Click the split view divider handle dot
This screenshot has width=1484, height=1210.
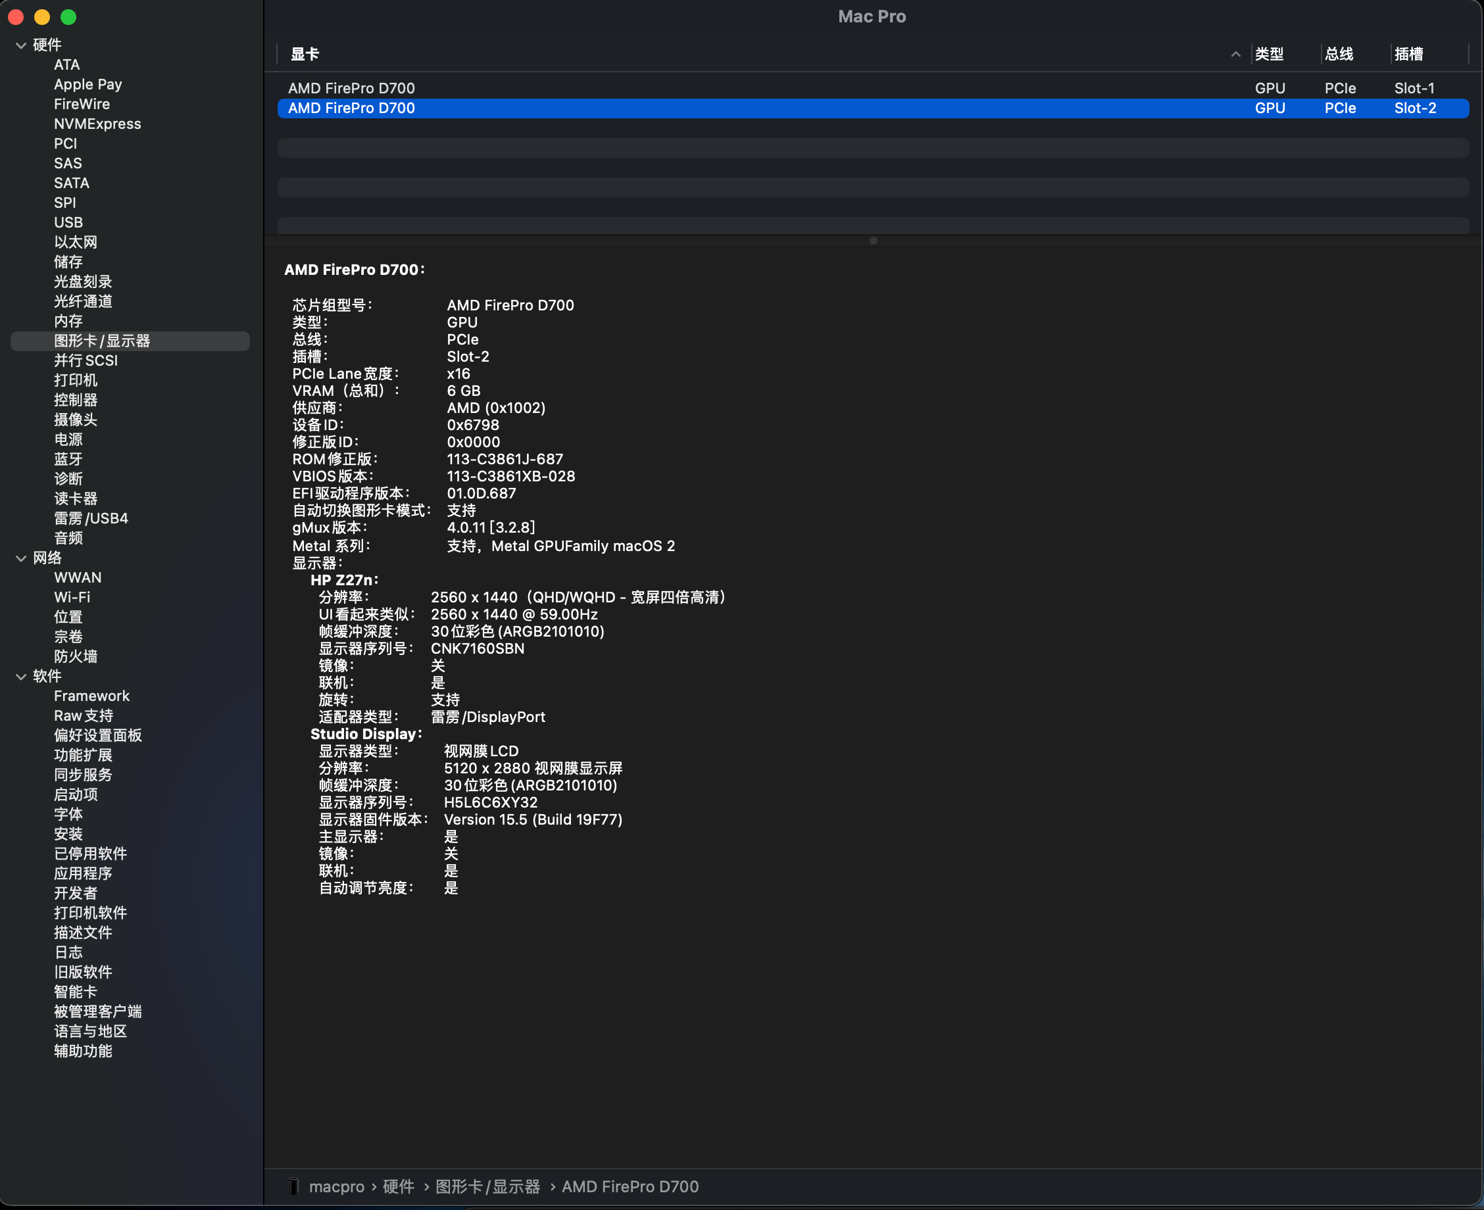click(x=873, y=241)
